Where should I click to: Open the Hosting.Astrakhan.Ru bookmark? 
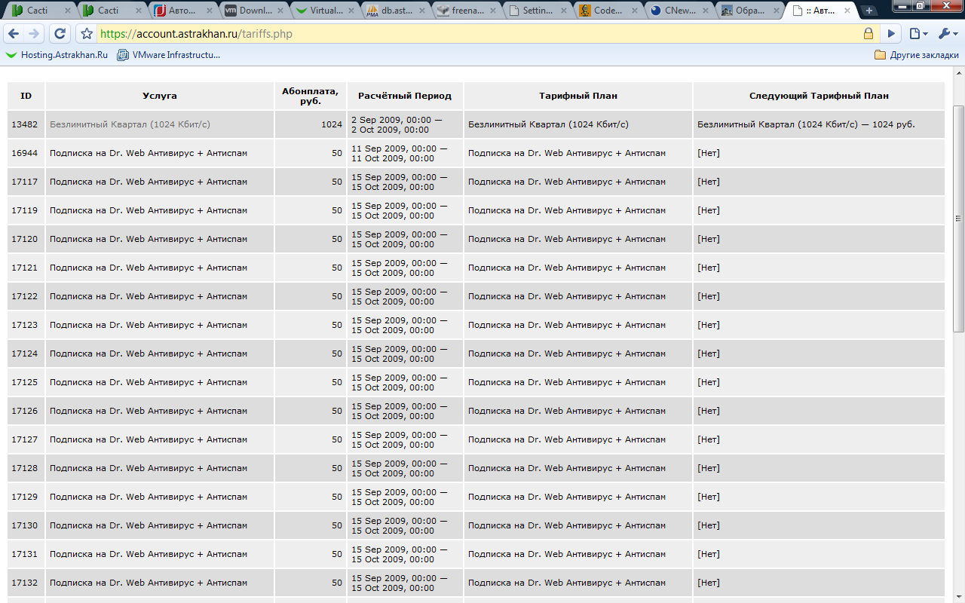pyautogui.click(x=57, y=55)
